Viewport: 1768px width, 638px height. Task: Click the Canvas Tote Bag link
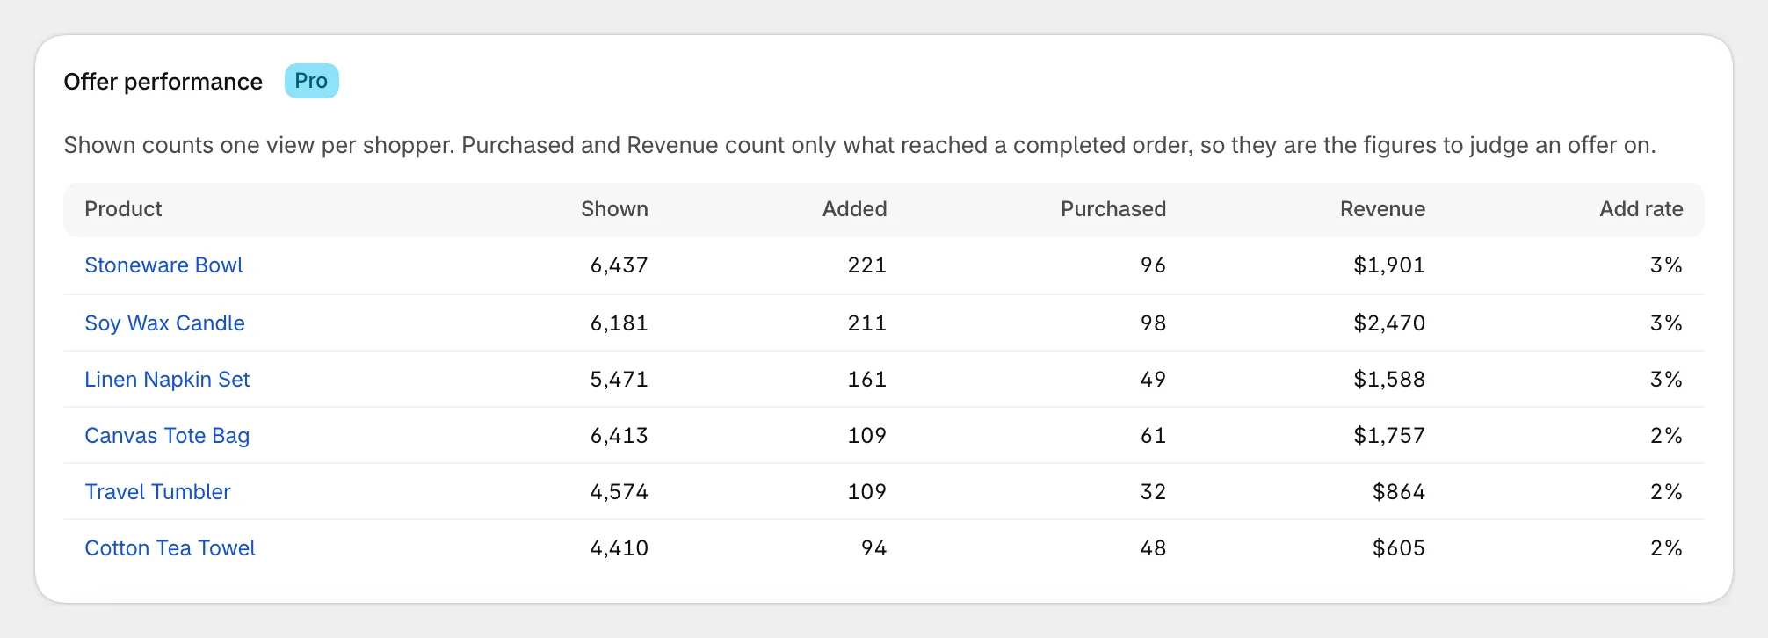pos(167,436)
